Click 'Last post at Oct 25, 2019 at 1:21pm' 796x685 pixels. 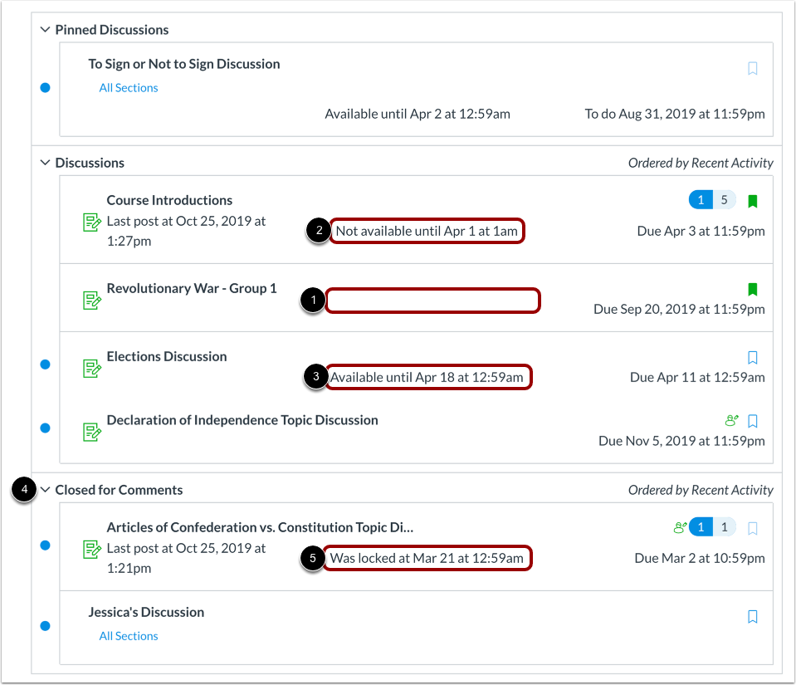pyautogui.click(x=186, y=559)
